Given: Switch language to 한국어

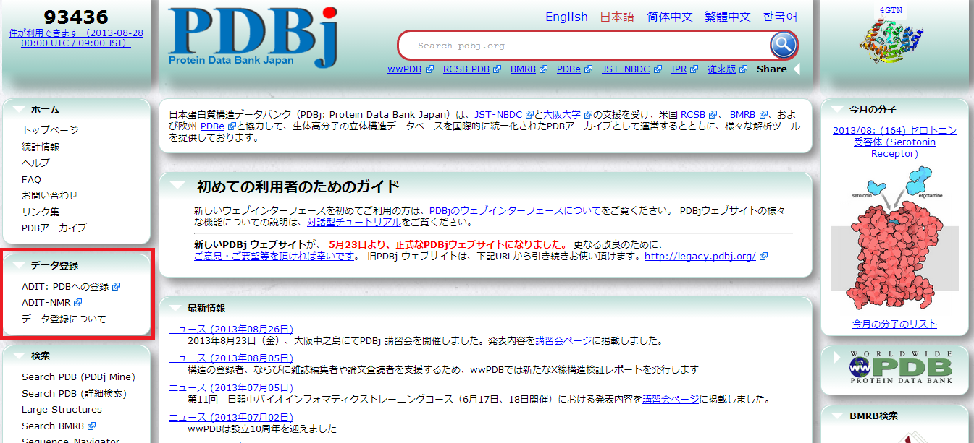Looking at the screenshot, I should (x=780, y=17).
